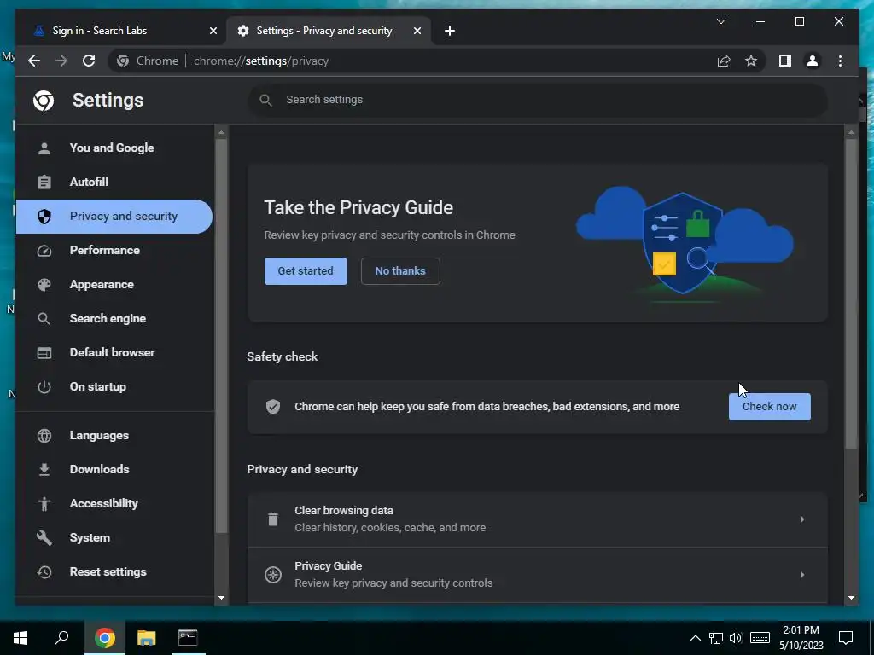Open Performance settings section
This screenshot has height=655, width=874.
114,250
